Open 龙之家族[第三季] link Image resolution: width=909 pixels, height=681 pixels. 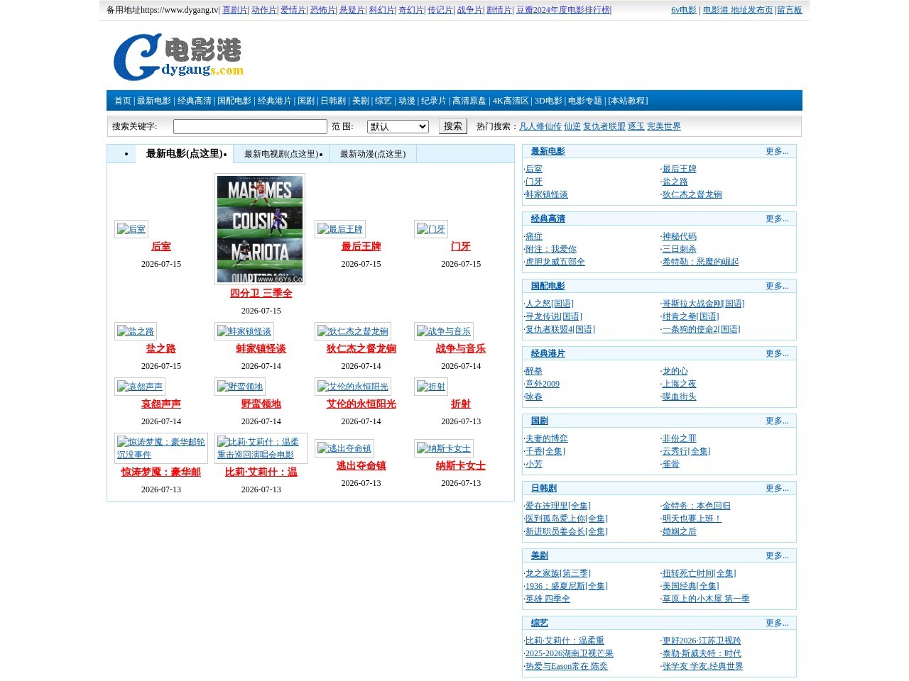pos(558,573)
